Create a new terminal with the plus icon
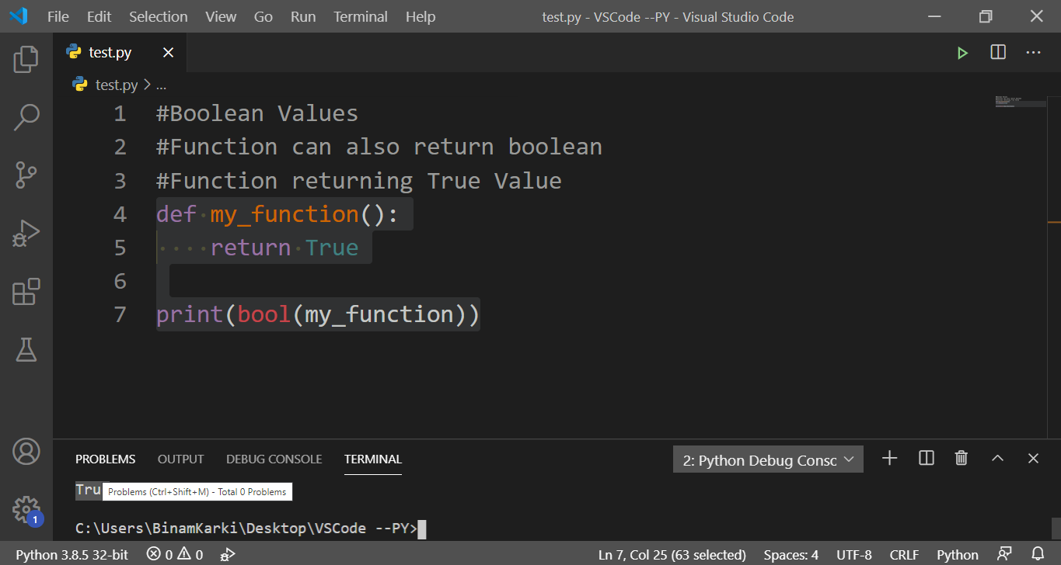1061x565 pixels. (888, 458)
